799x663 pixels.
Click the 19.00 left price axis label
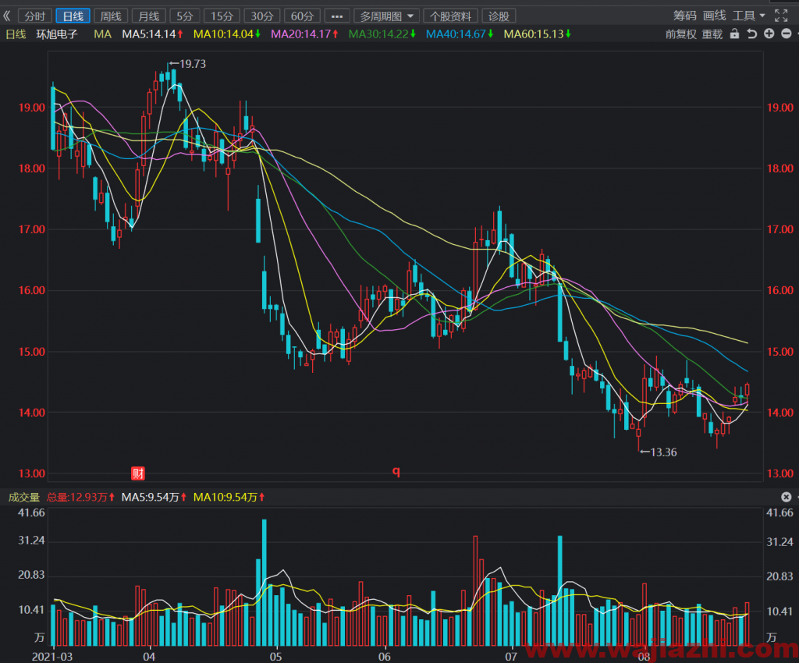coord(31,108)
